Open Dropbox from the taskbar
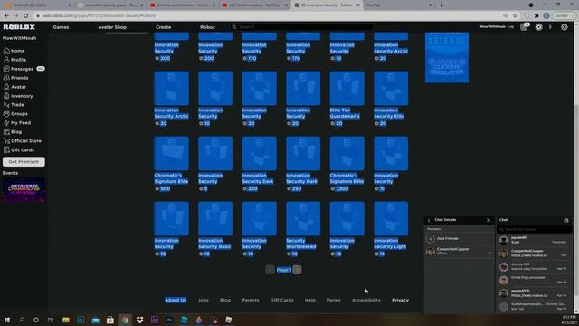The height and width of the screenshot is (326, 579). pos(139,320)
